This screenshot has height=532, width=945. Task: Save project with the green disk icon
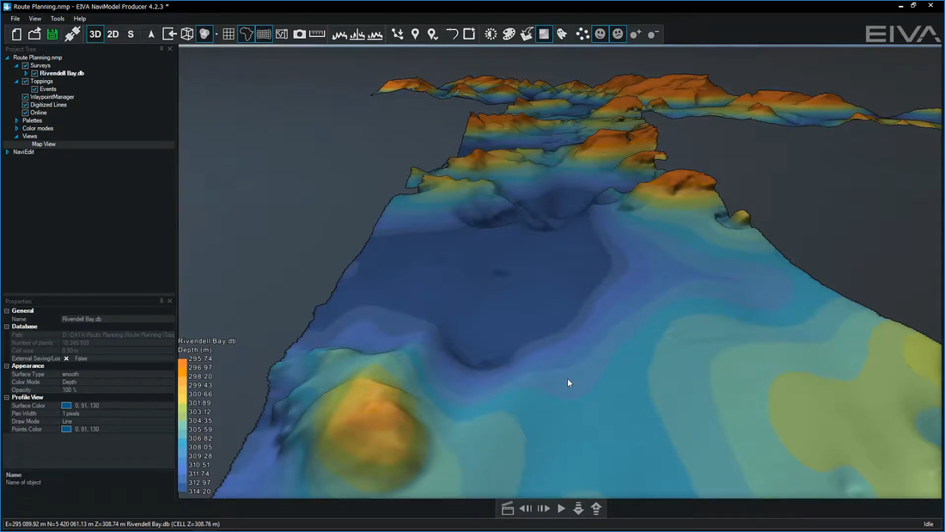point(52,34)
